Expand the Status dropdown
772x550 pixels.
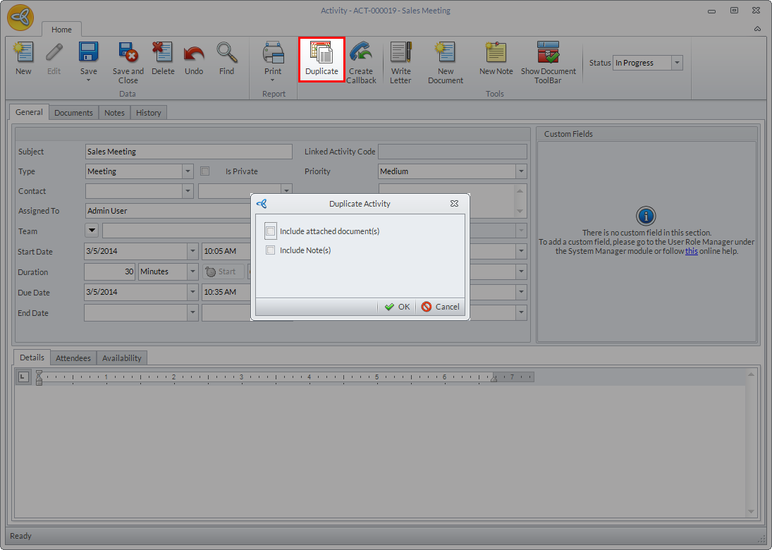(677, 63)
